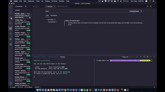
Task: Select the TERMINAL panel tab
Action: (x=63, y=57)
